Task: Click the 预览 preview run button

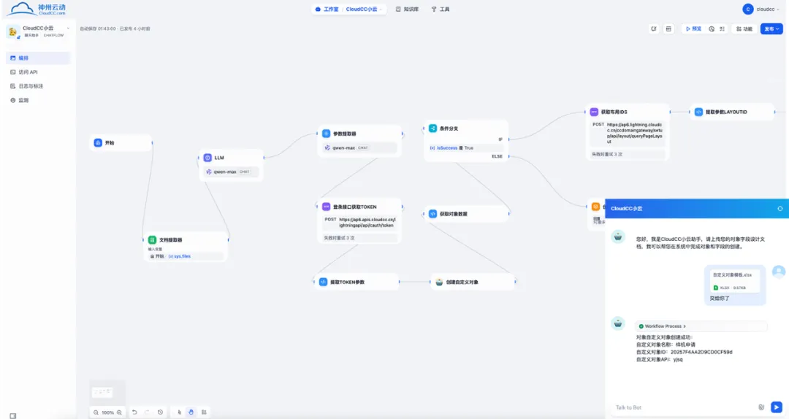Action: point(693,29)
